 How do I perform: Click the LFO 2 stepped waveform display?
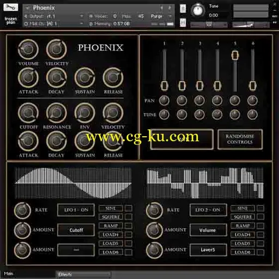205,183
